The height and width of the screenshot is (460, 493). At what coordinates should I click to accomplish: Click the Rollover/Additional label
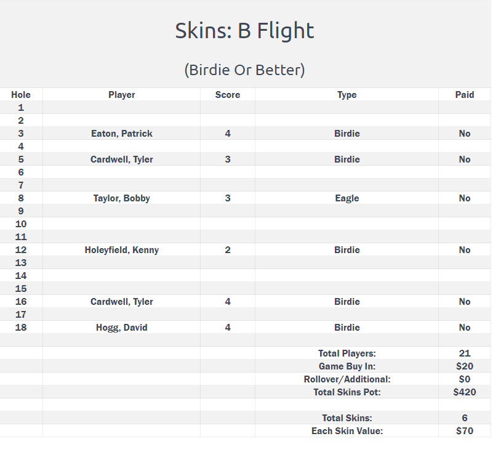point(347,379)
